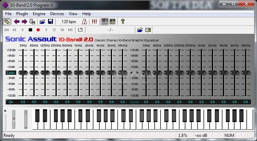Screen dimensions: 257x141
Task: Click the play forward arrow
Action: 46,30
